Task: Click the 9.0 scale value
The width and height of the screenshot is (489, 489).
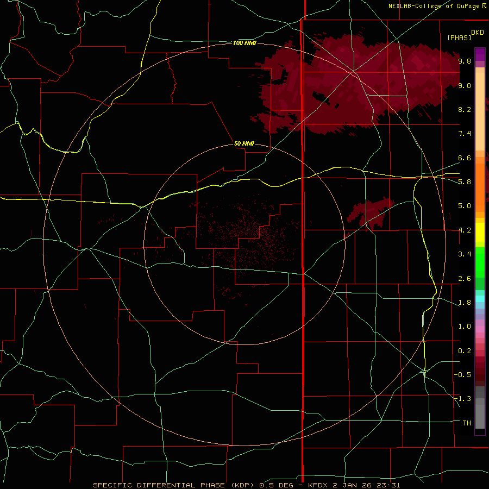Action: point(465,85)
